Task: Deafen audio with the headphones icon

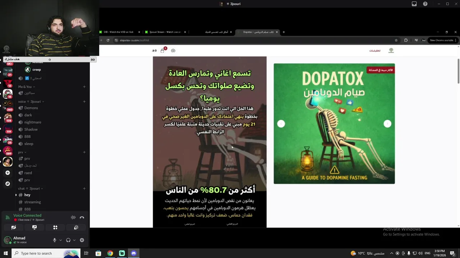Action: pyautogui.click(x=68, y=240)
